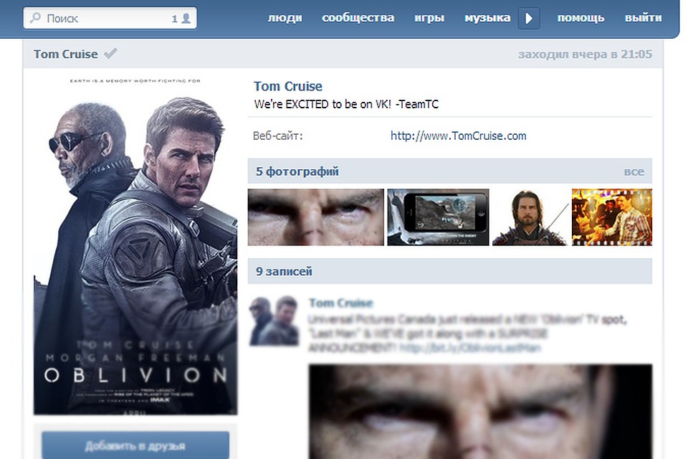Open помощь from the header
Image resolution: width=688 pixels, height=459 pixels.
point(581,18)
